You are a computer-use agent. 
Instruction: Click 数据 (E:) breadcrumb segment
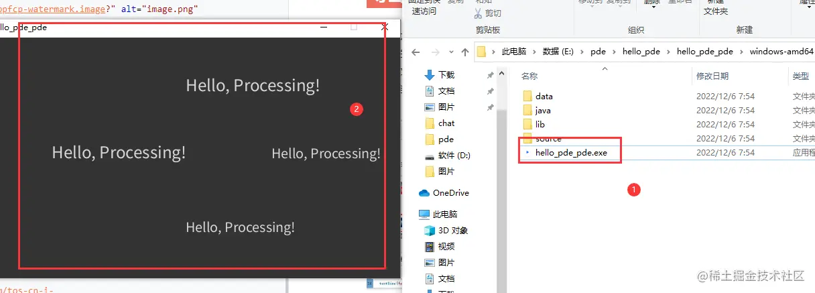(560, 52)
